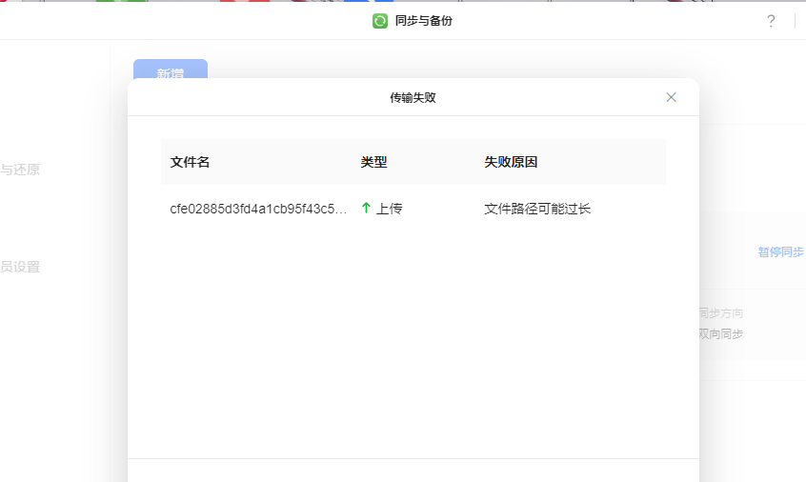806x482 pixels.
Task: Close the 传输失败 dialog
Action: tap(671, 97)
